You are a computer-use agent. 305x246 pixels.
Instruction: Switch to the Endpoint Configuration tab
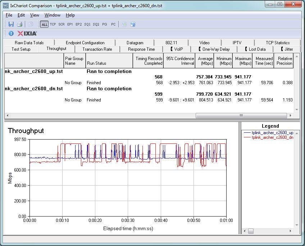click(x=85, y=42)
